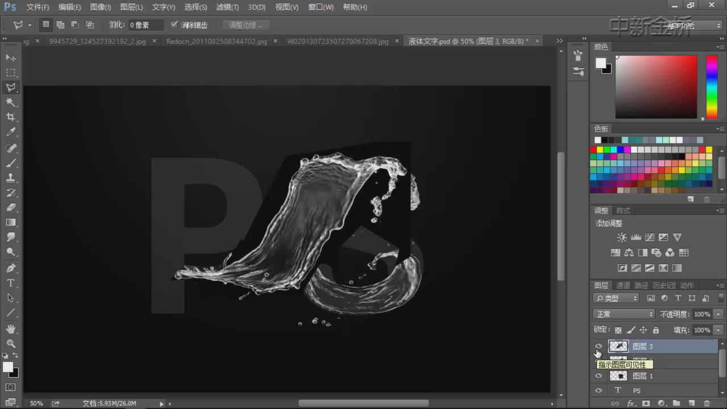
Task: Hide the PS text layer
Action: pos(599,391)
